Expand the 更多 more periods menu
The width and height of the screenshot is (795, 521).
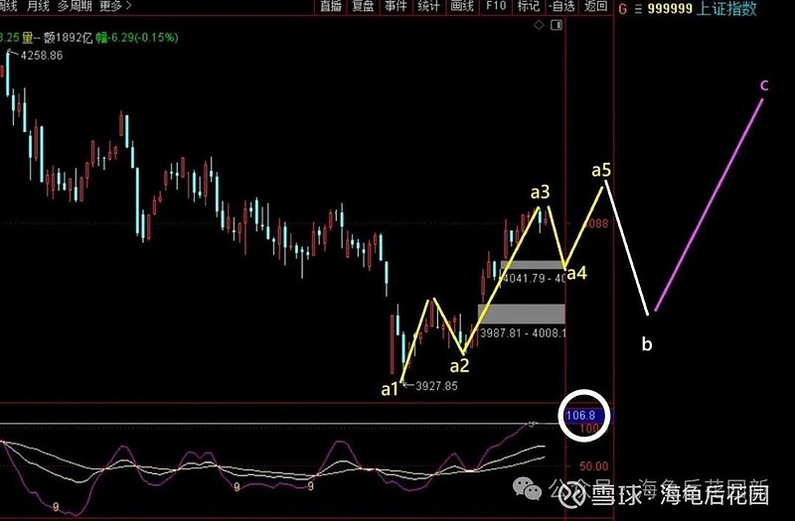(115, 6)
